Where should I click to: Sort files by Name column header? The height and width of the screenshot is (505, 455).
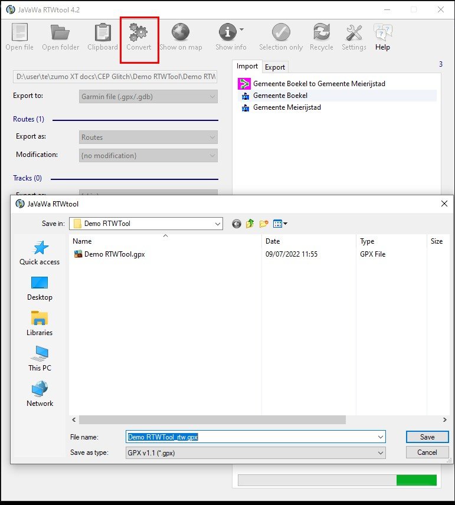coord(165,241)
